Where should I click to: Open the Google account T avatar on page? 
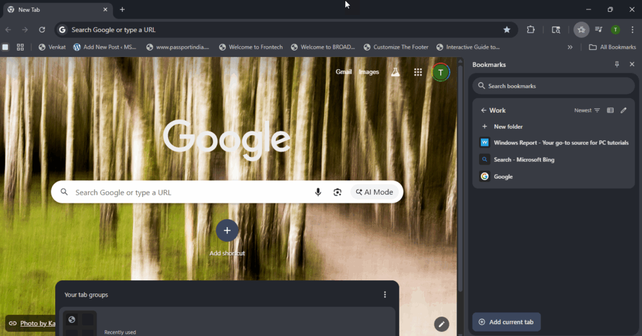pos(441,73)
